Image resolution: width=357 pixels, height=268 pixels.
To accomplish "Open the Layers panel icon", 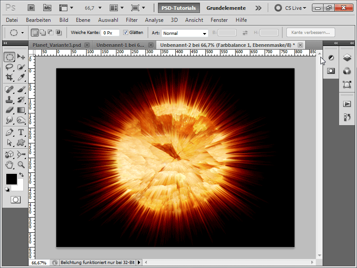I will pyautogui.click(x=347, y=58).
